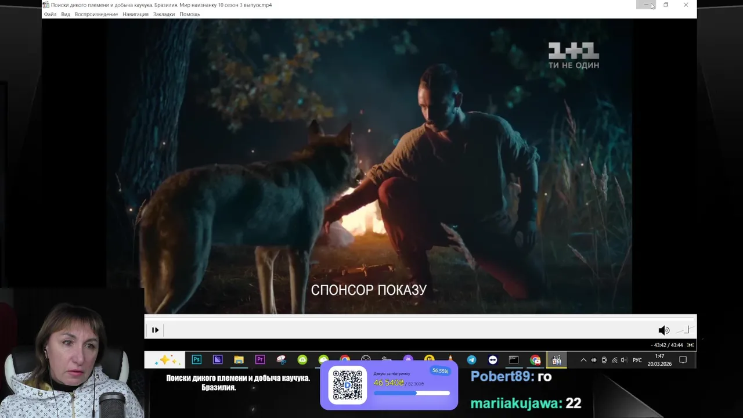
Task: Close the media player window
Action: point(686,5)
